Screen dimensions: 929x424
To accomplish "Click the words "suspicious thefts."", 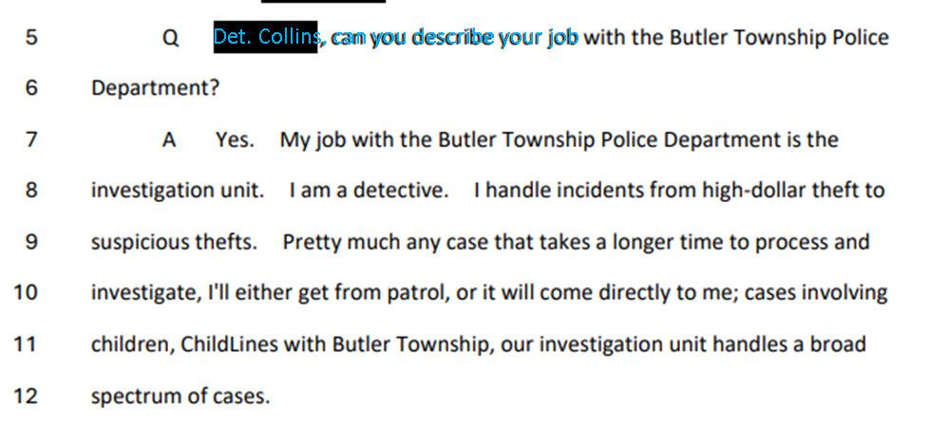I will [174, 243].
